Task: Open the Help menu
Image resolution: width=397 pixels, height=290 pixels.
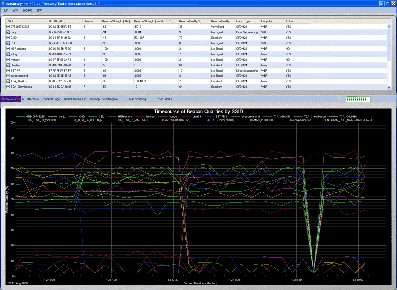Action: tap(40, 10)
